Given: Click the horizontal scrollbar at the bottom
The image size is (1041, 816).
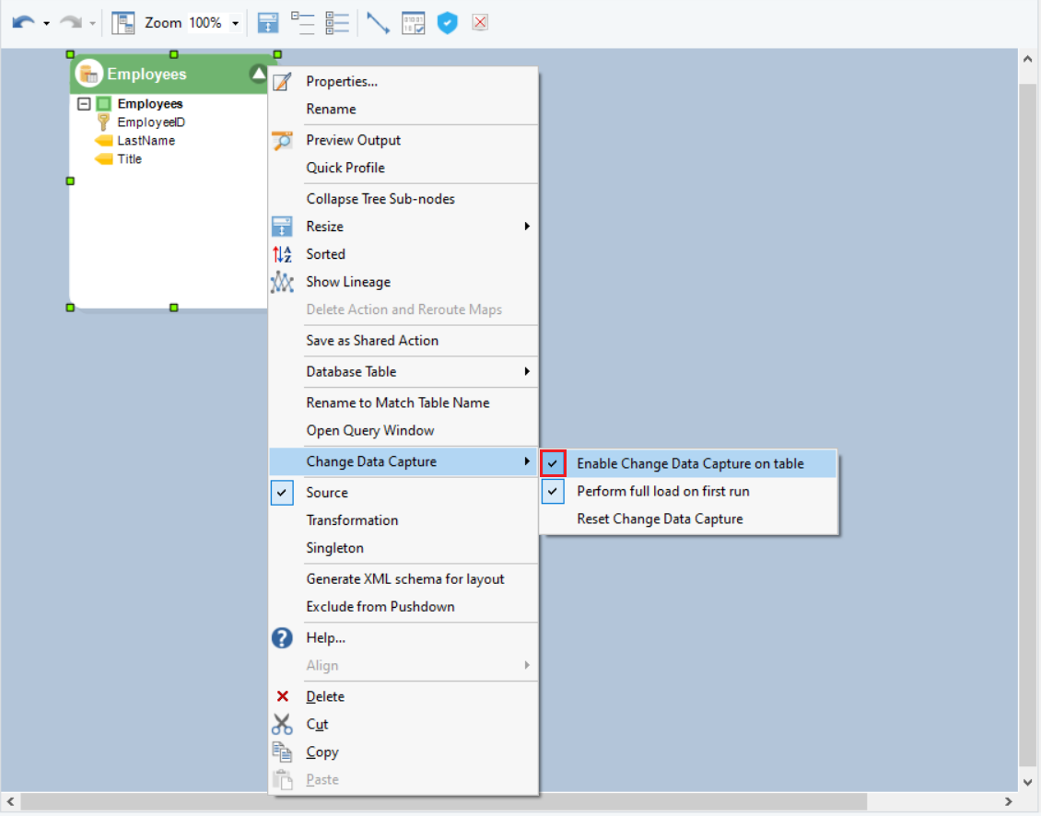Looking at the screenshot, I should click(x=442, y=802).
